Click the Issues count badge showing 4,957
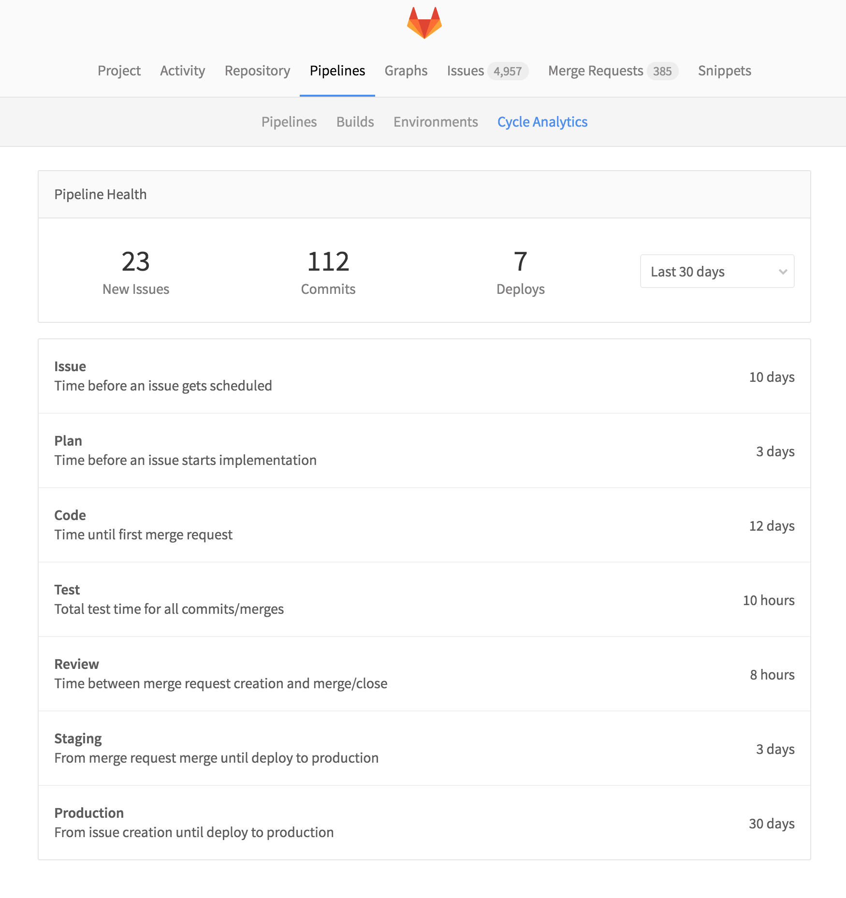This screenshot has height=898, width=846. pos(508,71)
